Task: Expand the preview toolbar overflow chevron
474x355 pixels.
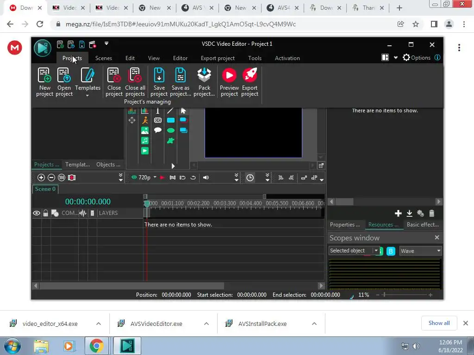Action: point(237,177)
